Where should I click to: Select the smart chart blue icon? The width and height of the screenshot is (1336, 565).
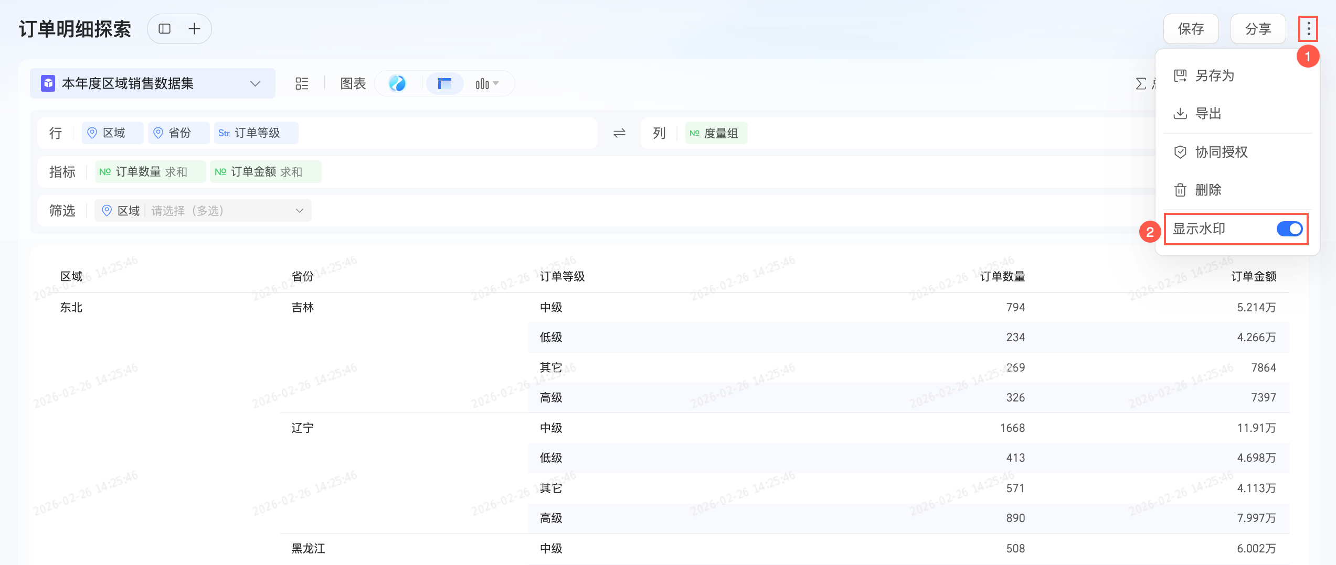397,83
